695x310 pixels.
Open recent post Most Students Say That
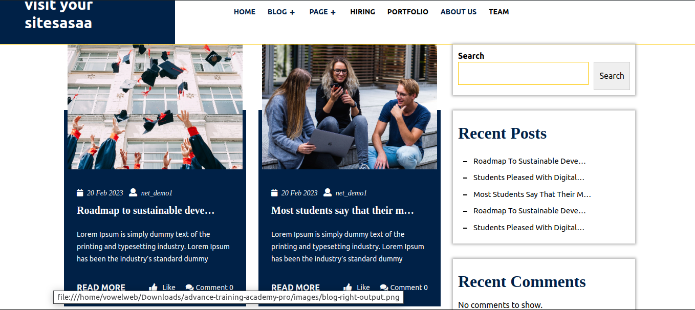(532, 194)
